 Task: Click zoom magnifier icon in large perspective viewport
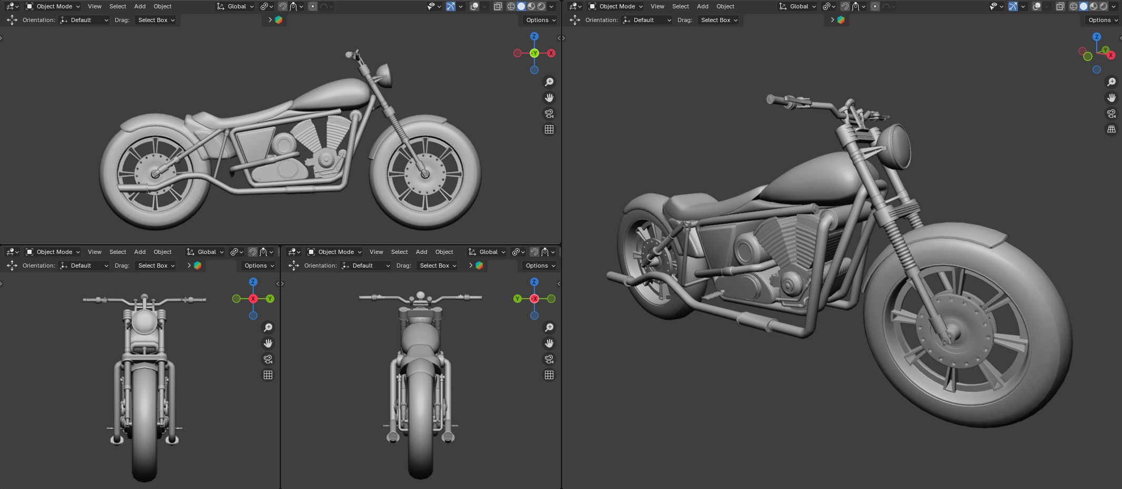(1111, 82)
